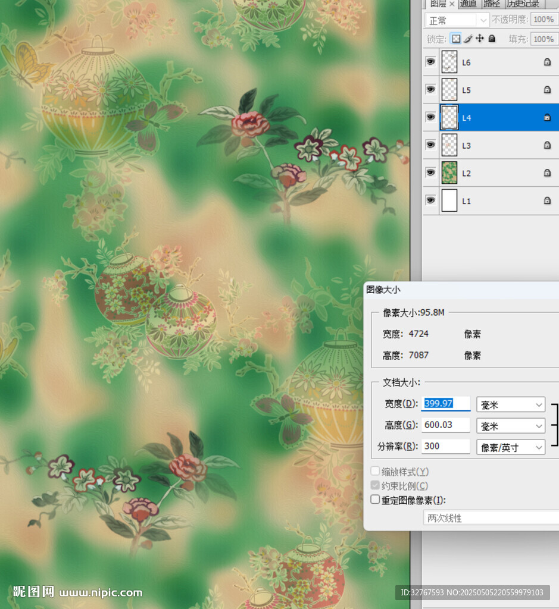Click the lock icon on layer L2

(547, 172)
